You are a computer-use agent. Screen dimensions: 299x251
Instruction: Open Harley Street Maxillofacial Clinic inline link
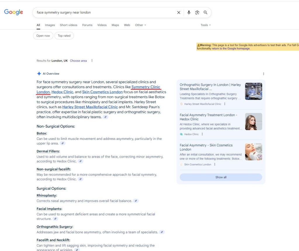coord(90,107)
